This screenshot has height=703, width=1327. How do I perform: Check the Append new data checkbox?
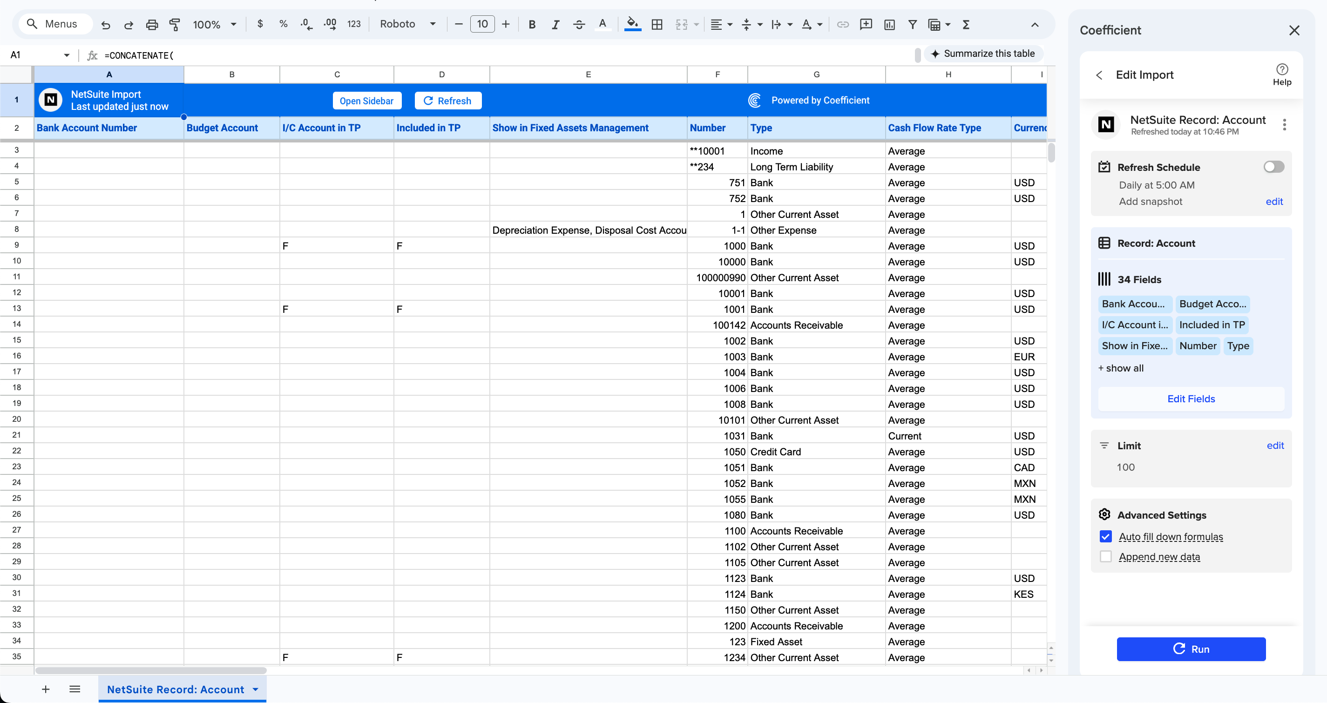(x=1106, y=557)
